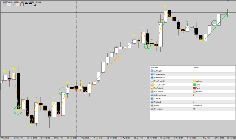Click the 4 Apr 2023 date label
236x140 pixels.
(85, 138)
